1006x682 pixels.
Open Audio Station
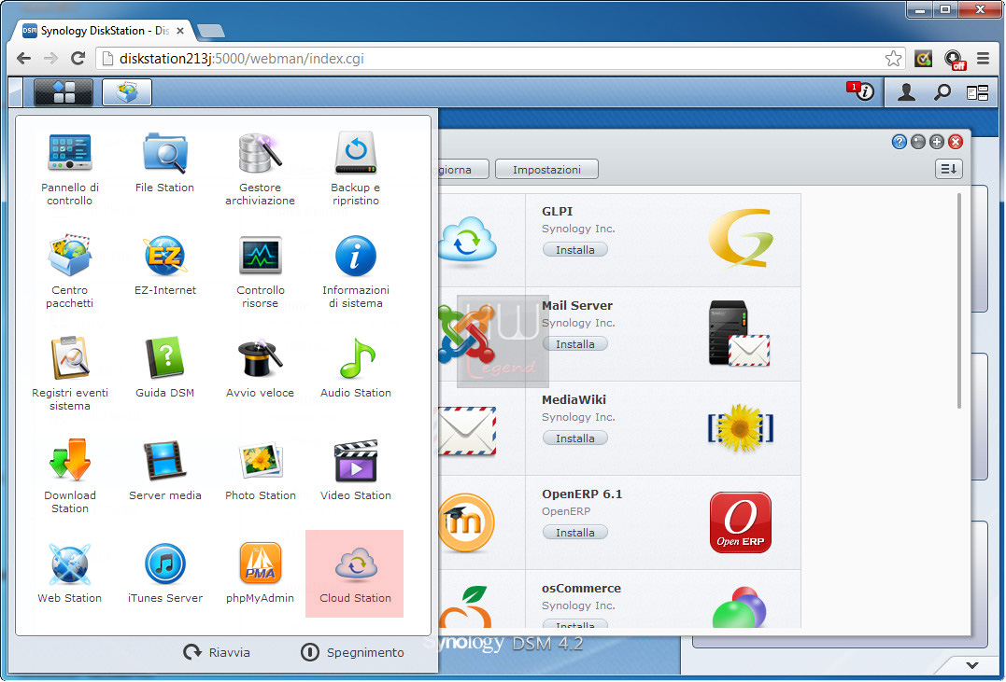356,368
